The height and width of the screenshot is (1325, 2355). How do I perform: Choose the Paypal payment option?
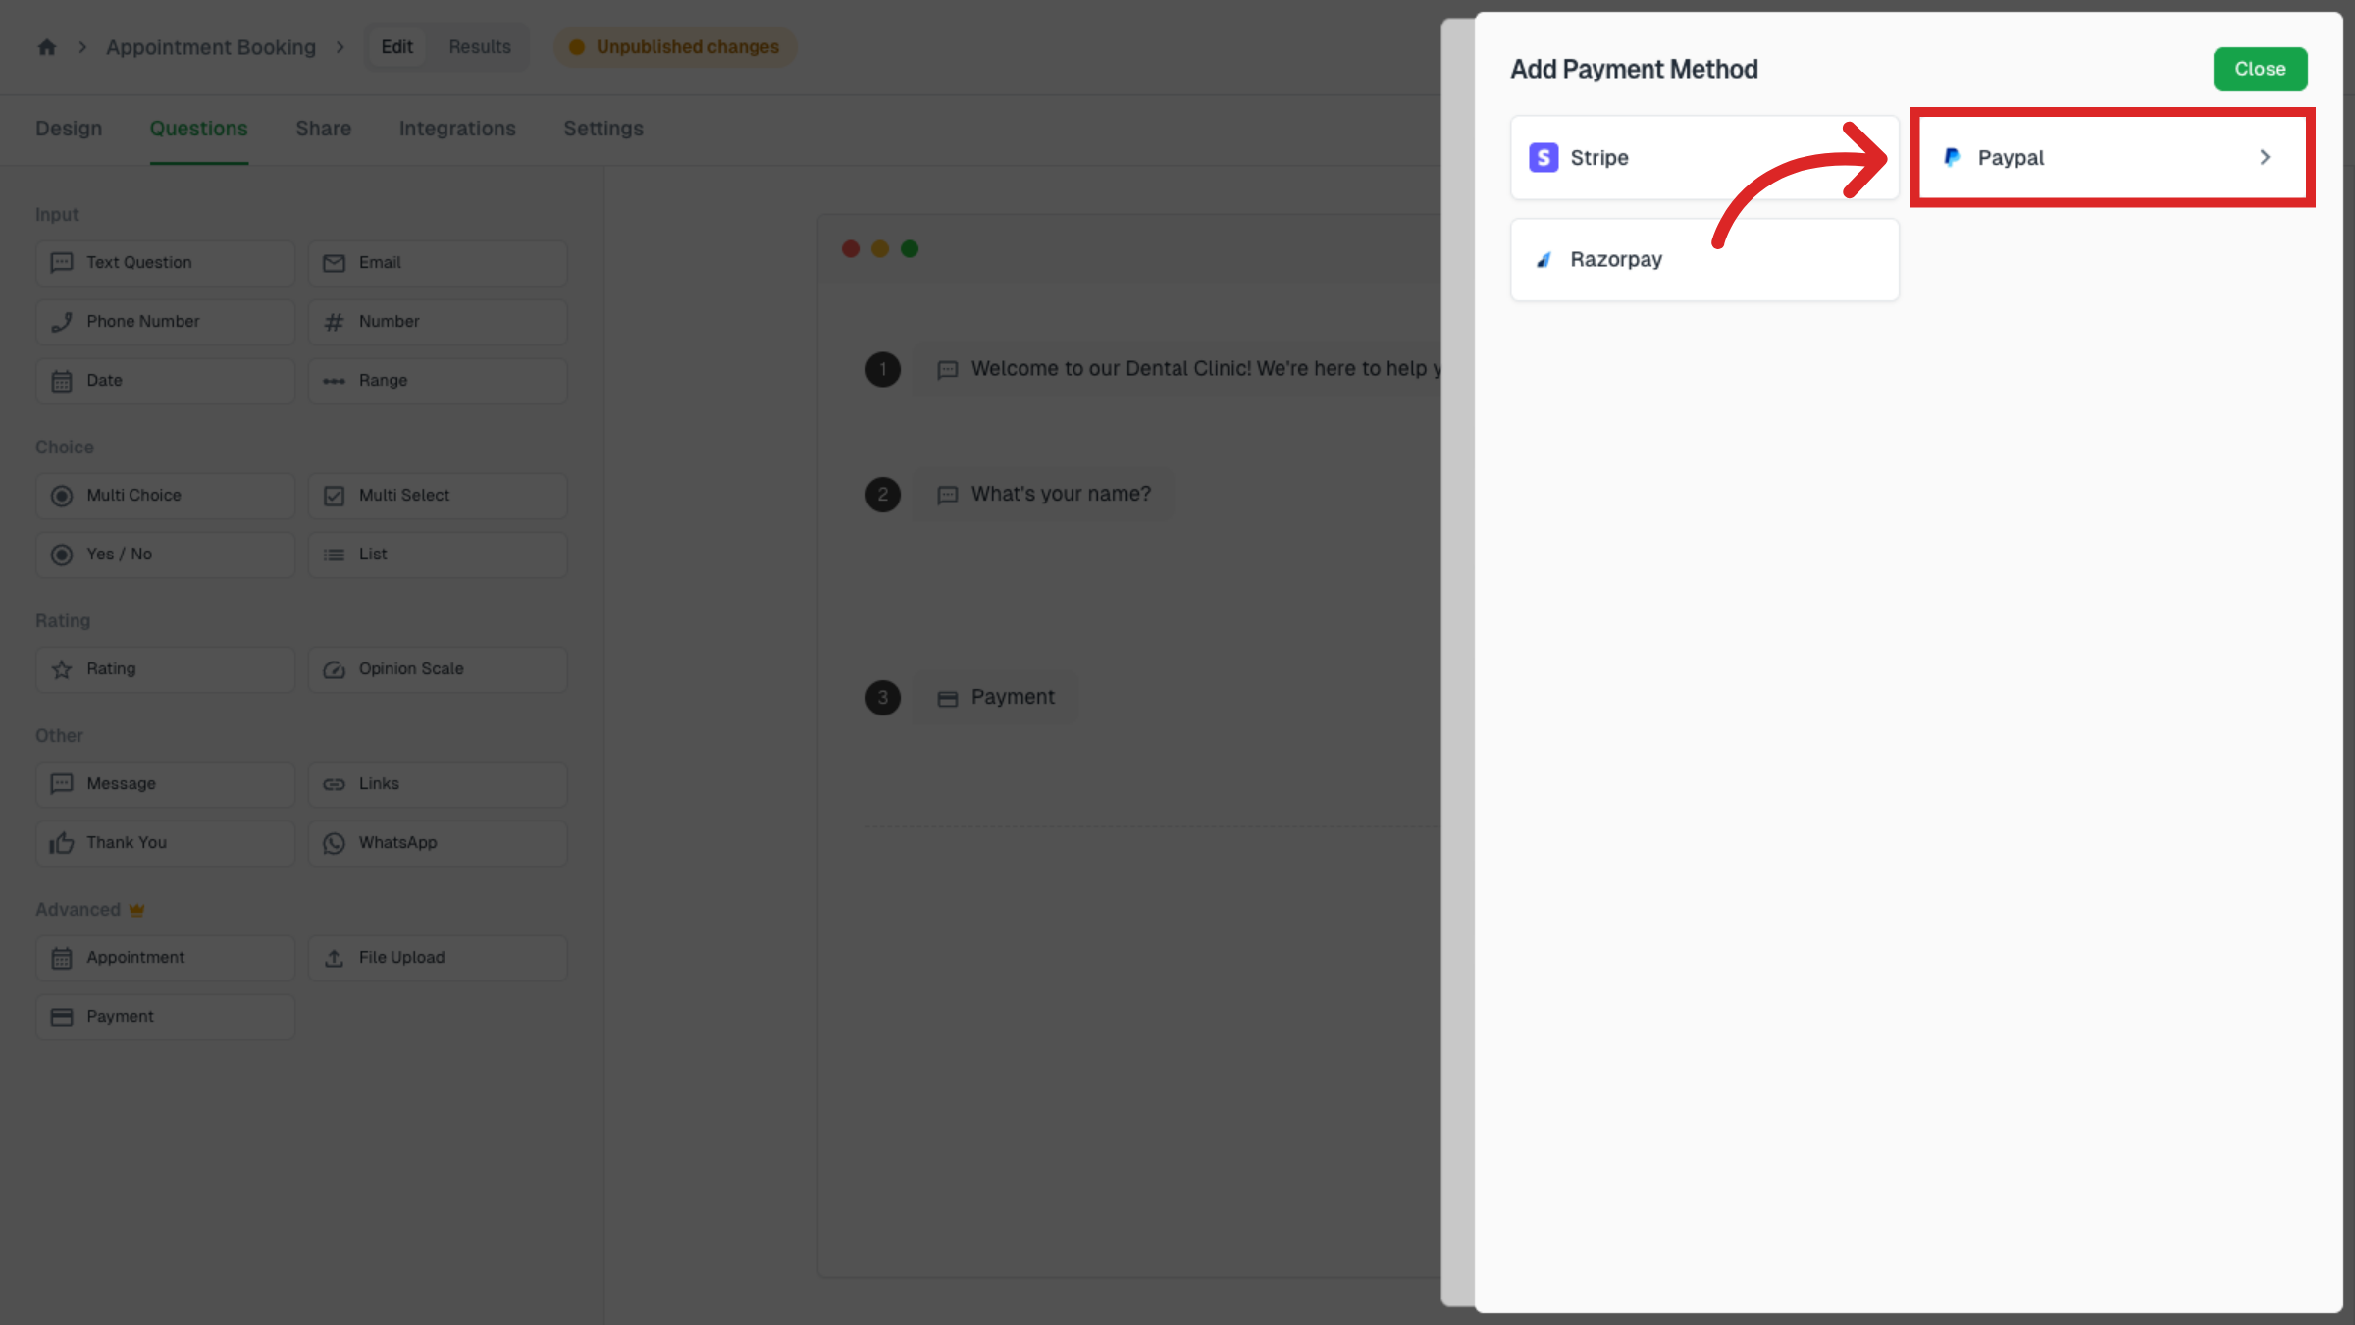(2112, 157)
